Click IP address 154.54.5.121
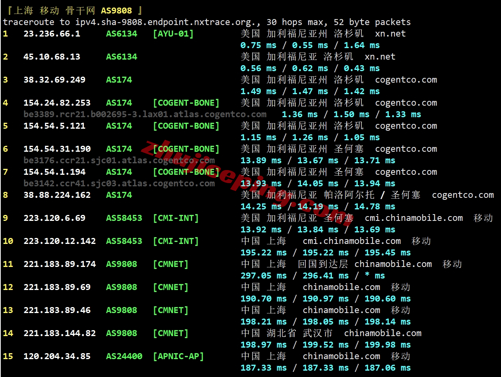This screenshot has height=377, width=501. [x=54, y=126]
